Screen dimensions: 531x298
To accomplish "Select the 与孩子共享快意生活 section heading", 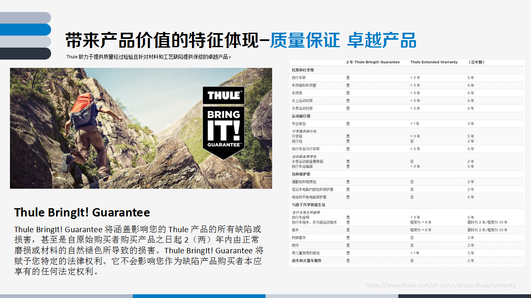I will [x=309, y=205].
